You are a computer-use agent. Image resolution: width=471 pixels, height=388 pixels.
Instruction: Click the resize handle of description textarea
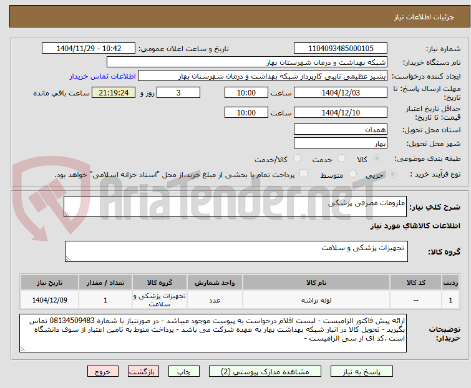pos(67,214)
